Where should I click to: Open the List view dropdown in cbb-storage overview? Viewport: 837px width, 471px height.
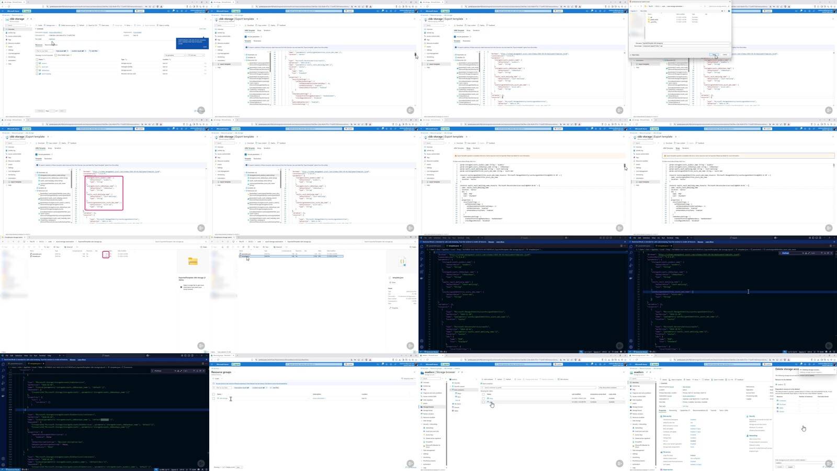coord(196,55)
